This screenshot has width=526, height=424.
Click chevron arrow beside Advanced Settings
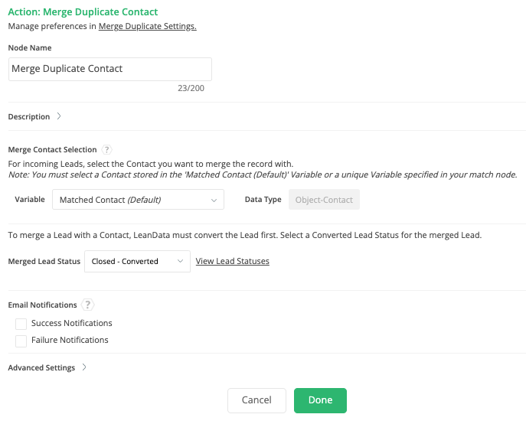click(x=84, y=367)
